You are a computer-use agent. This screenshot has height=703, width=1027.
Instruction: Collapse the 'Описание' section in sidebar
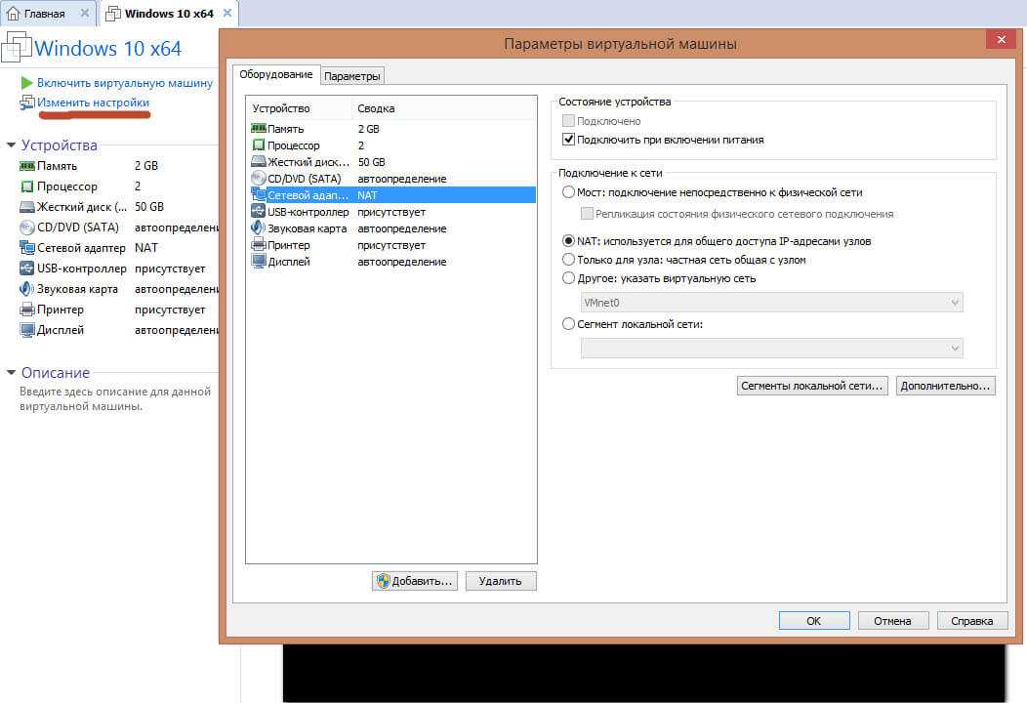coord(12,373)
